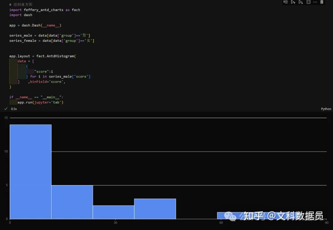Click the app.run(jupyter='tab') line
333x230 pixels.
point(41,102)
